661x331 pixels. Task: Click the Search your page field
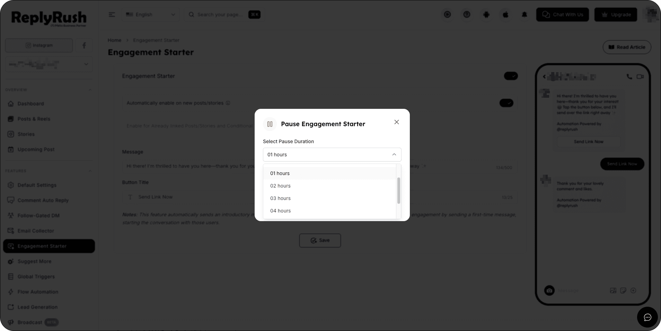[224, 15]
